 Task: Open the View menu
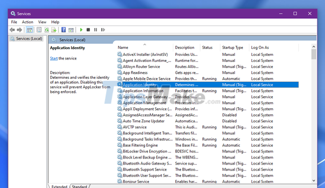click(x=42, y=22)
